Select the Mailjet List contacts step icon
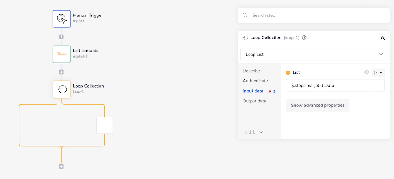 61,54
